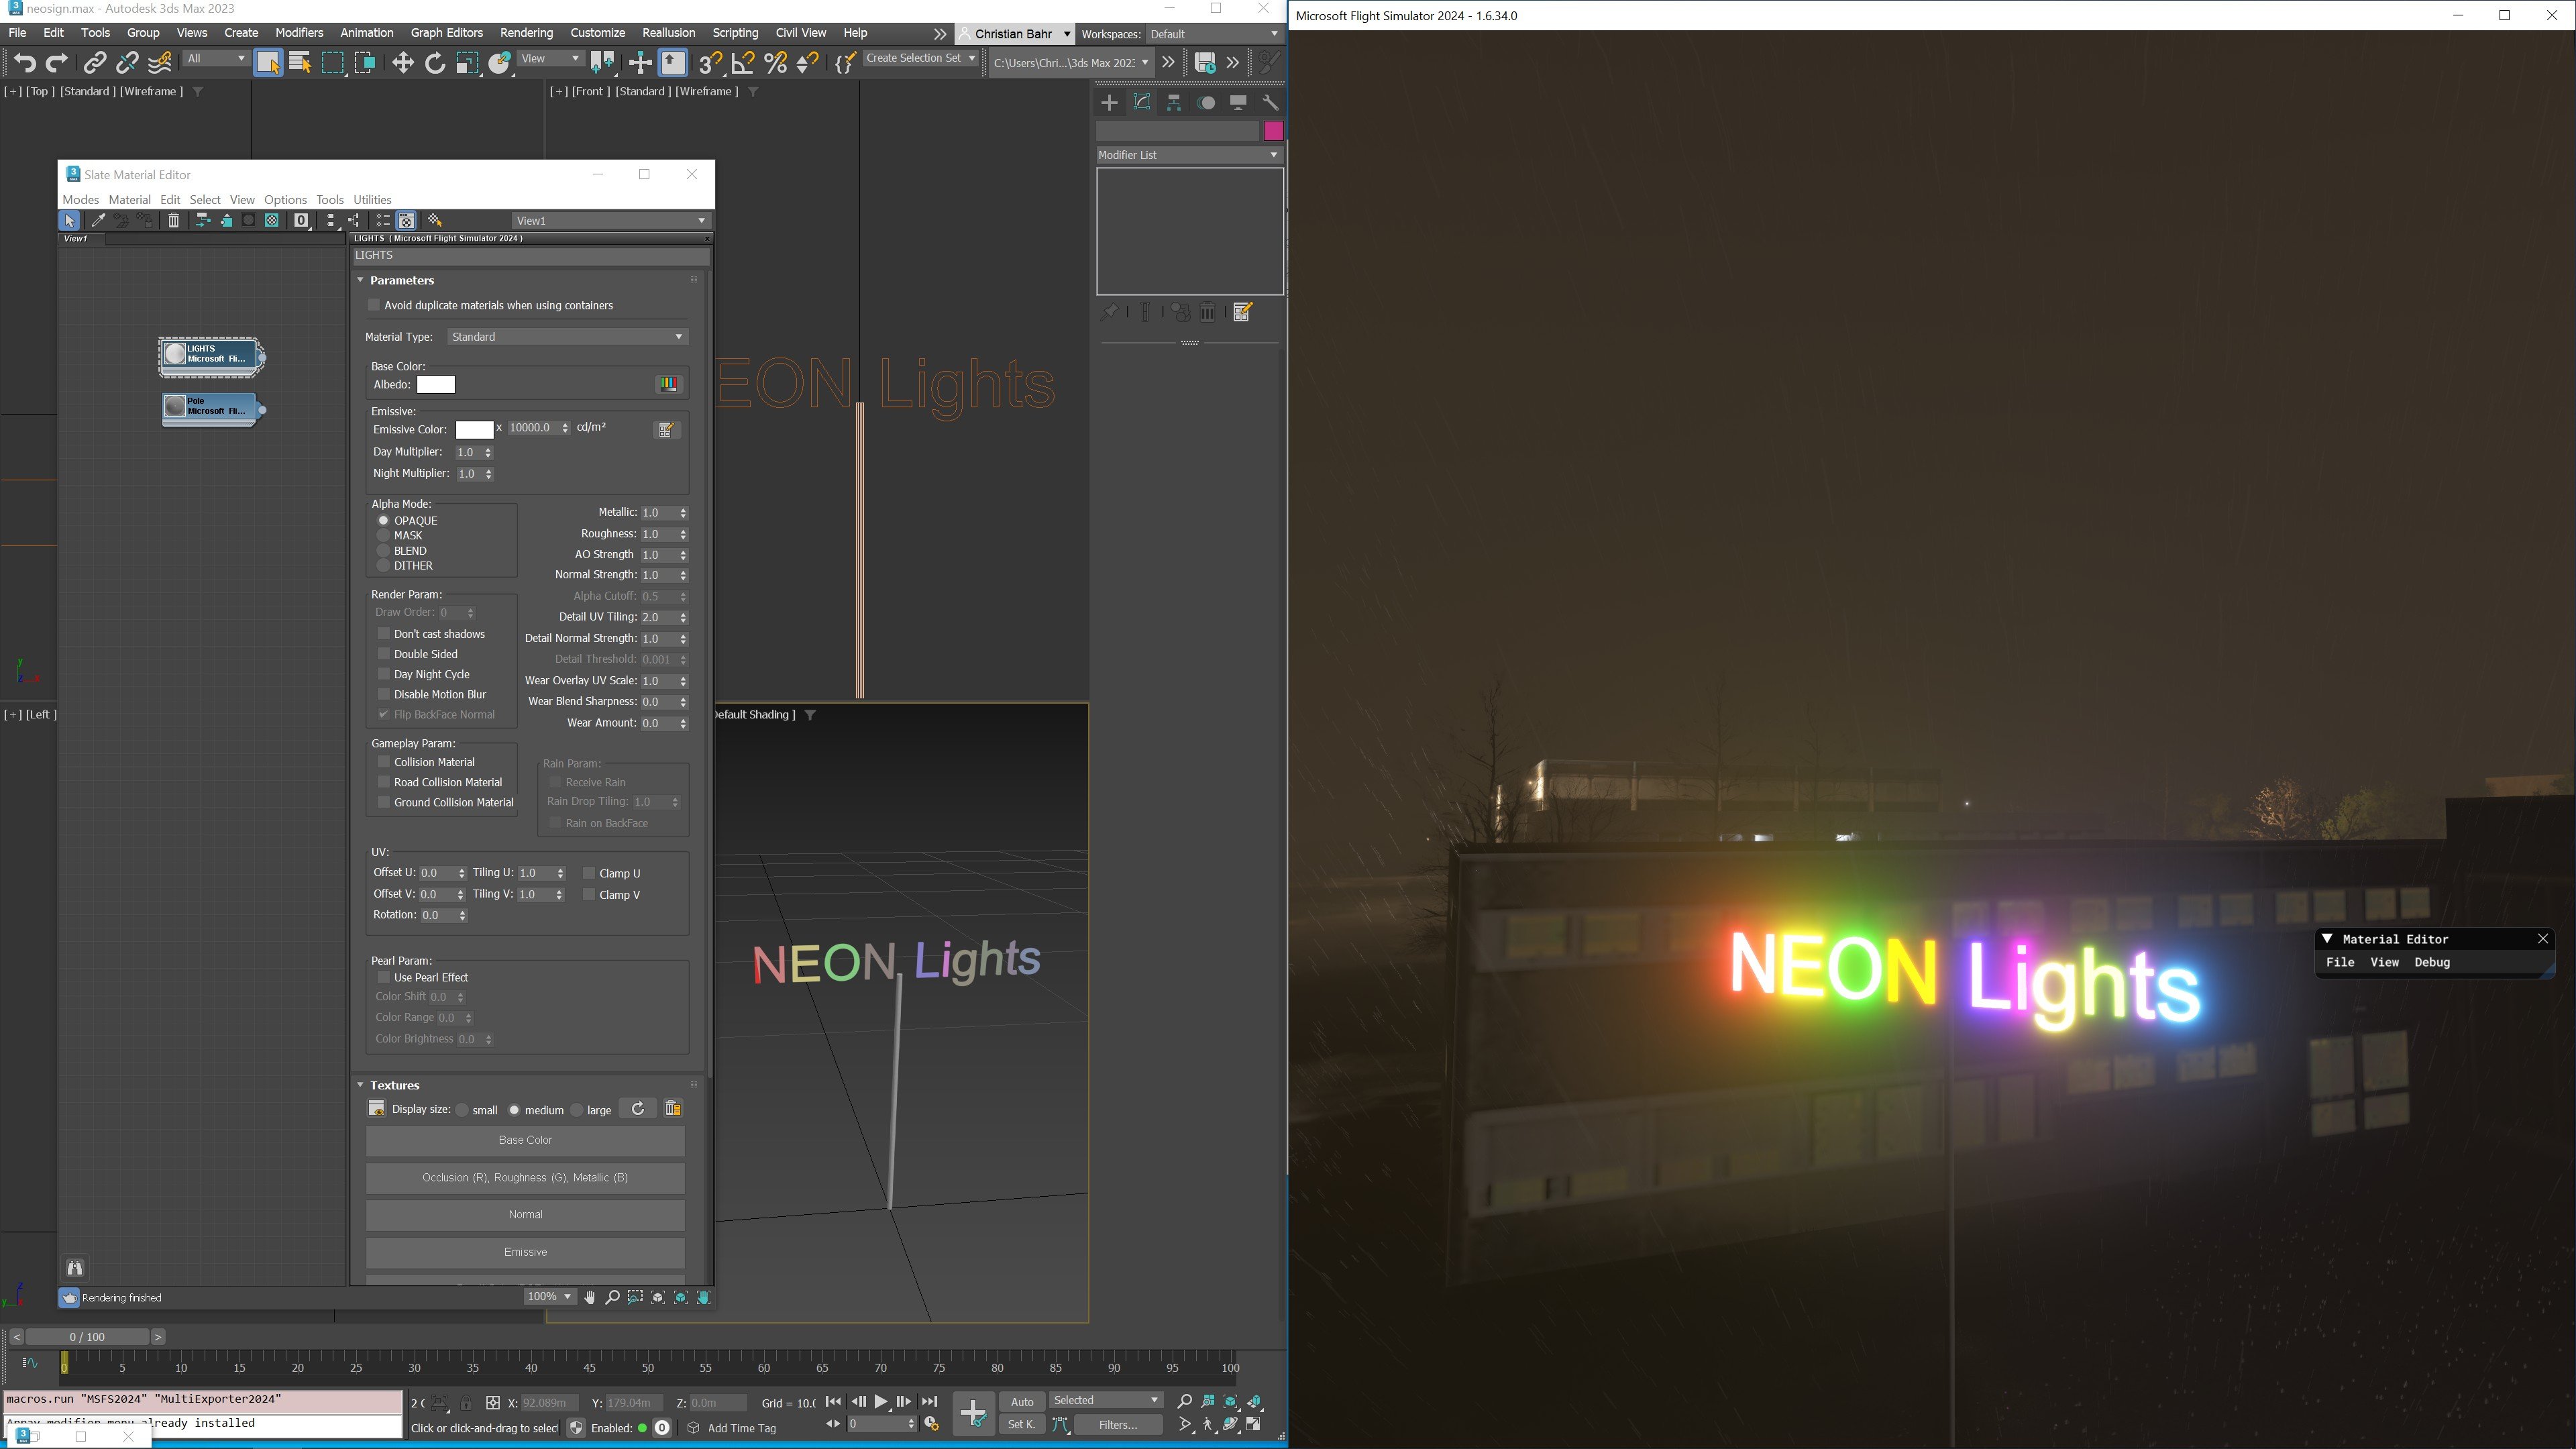This screenshot has height=1449, width=2576.
Task: Enable Collision Material checkbox
Action: click(383, 761)
